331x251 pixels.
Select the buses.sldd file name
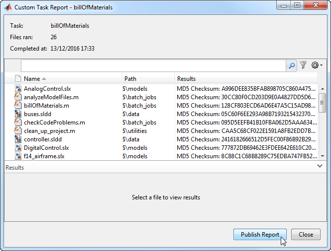37,114
